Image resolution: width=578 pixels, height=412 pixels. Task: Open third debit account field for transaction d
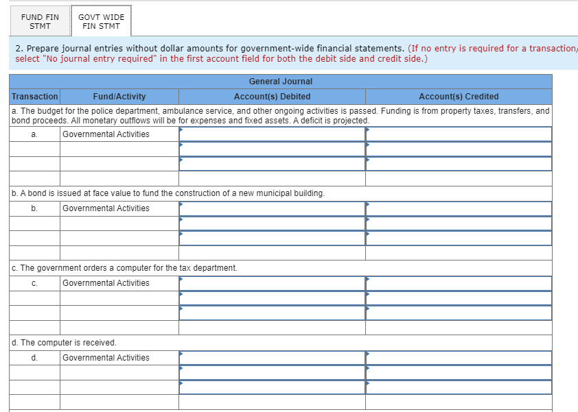(x=272, y=387)
